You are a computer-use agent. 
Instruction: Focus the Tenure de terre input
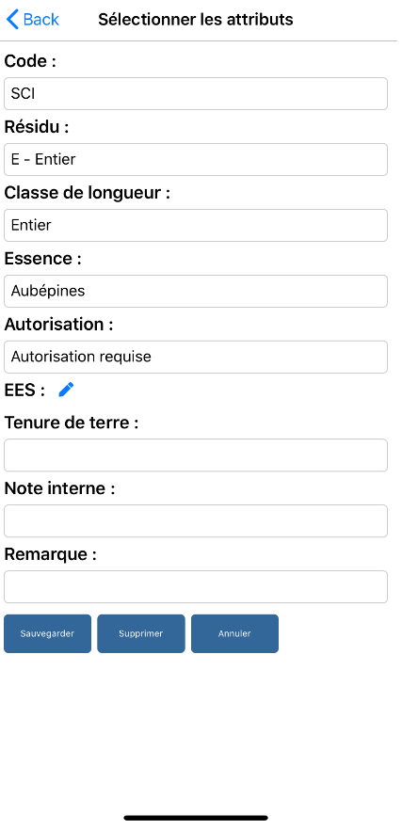196,455
